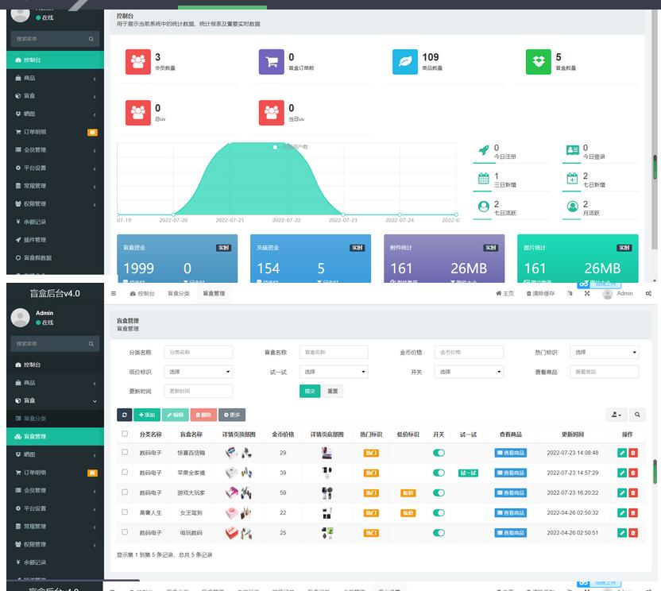This screenshot has width=661, height=591.
Task: Expand the export dropdown beside search icon
Action: tap(616, 415)
